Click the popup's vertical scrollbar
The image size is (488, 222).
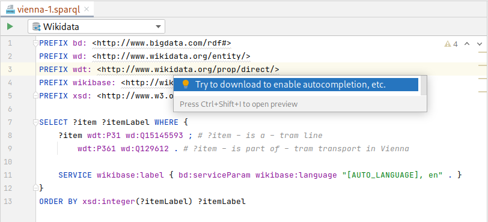pyautogui.click(x=424, y=86)
